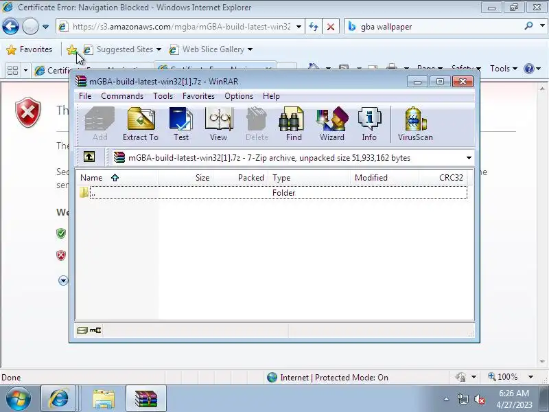Open the WinRAR Options menu
The height and width of the screenshot is (412, 549).
[239, 96]
